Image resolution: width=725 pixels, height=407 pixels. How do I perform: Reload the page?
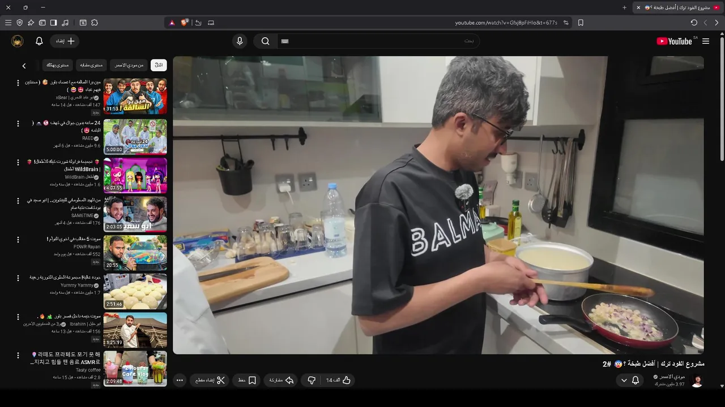[x=694, y=23]
